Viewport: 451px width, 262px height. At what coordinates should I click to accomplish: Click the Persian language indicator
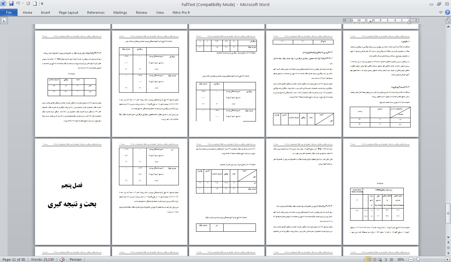click(75, 259)
